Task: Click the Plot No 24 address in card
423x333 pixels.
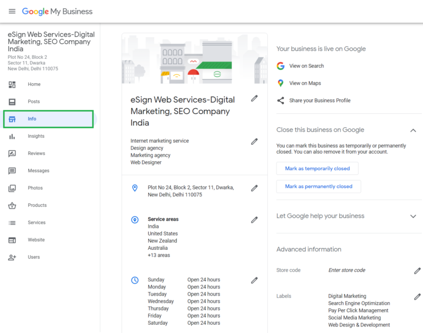Action: (x=191, y=191)
